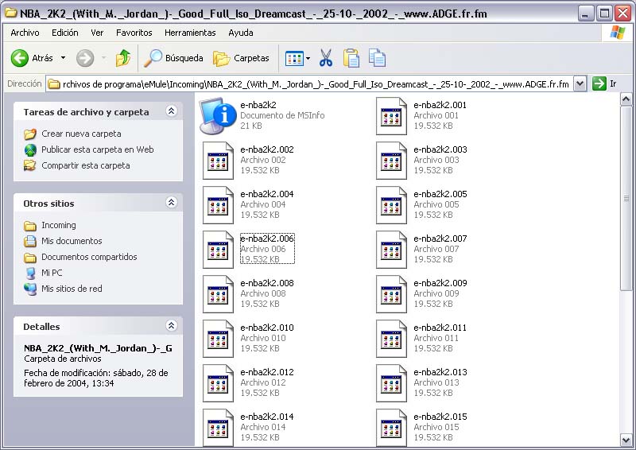Open the Ver menu
Image resolution: width=636 pixels, height=450 pixels.
[x=97, y=33]
